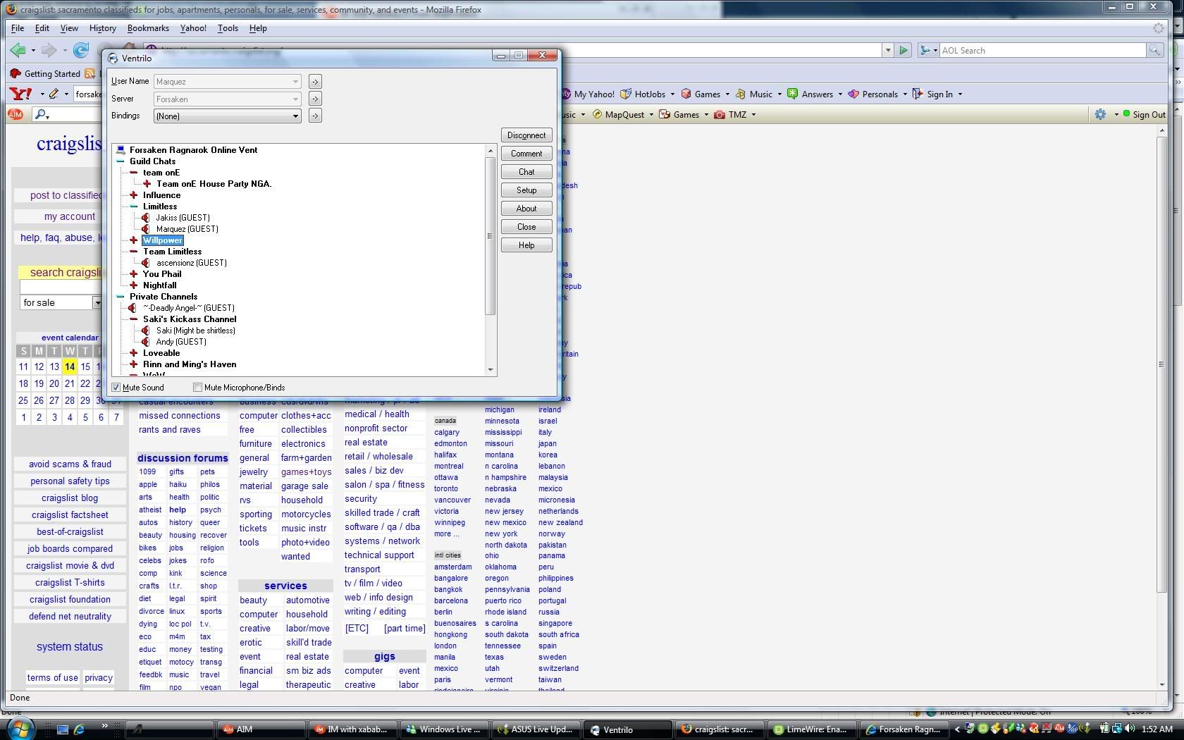Open 'discussion forums' heading link
The width and height of the screenshot is (1184, 740).
[x=183, y=458]
